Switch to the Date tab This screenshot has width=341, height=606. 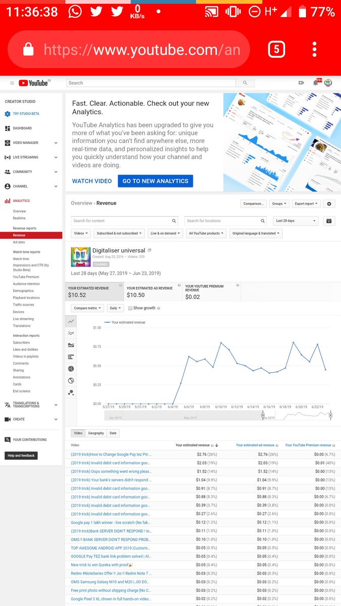click(113, 433)
